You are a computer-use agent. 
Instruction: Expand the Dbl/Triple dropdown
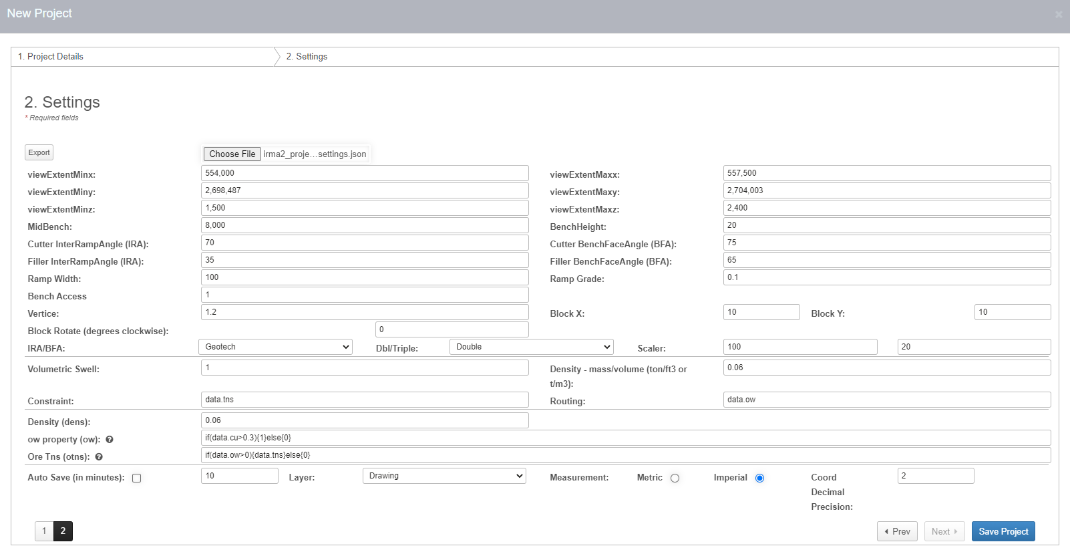[x=531, y=347]
